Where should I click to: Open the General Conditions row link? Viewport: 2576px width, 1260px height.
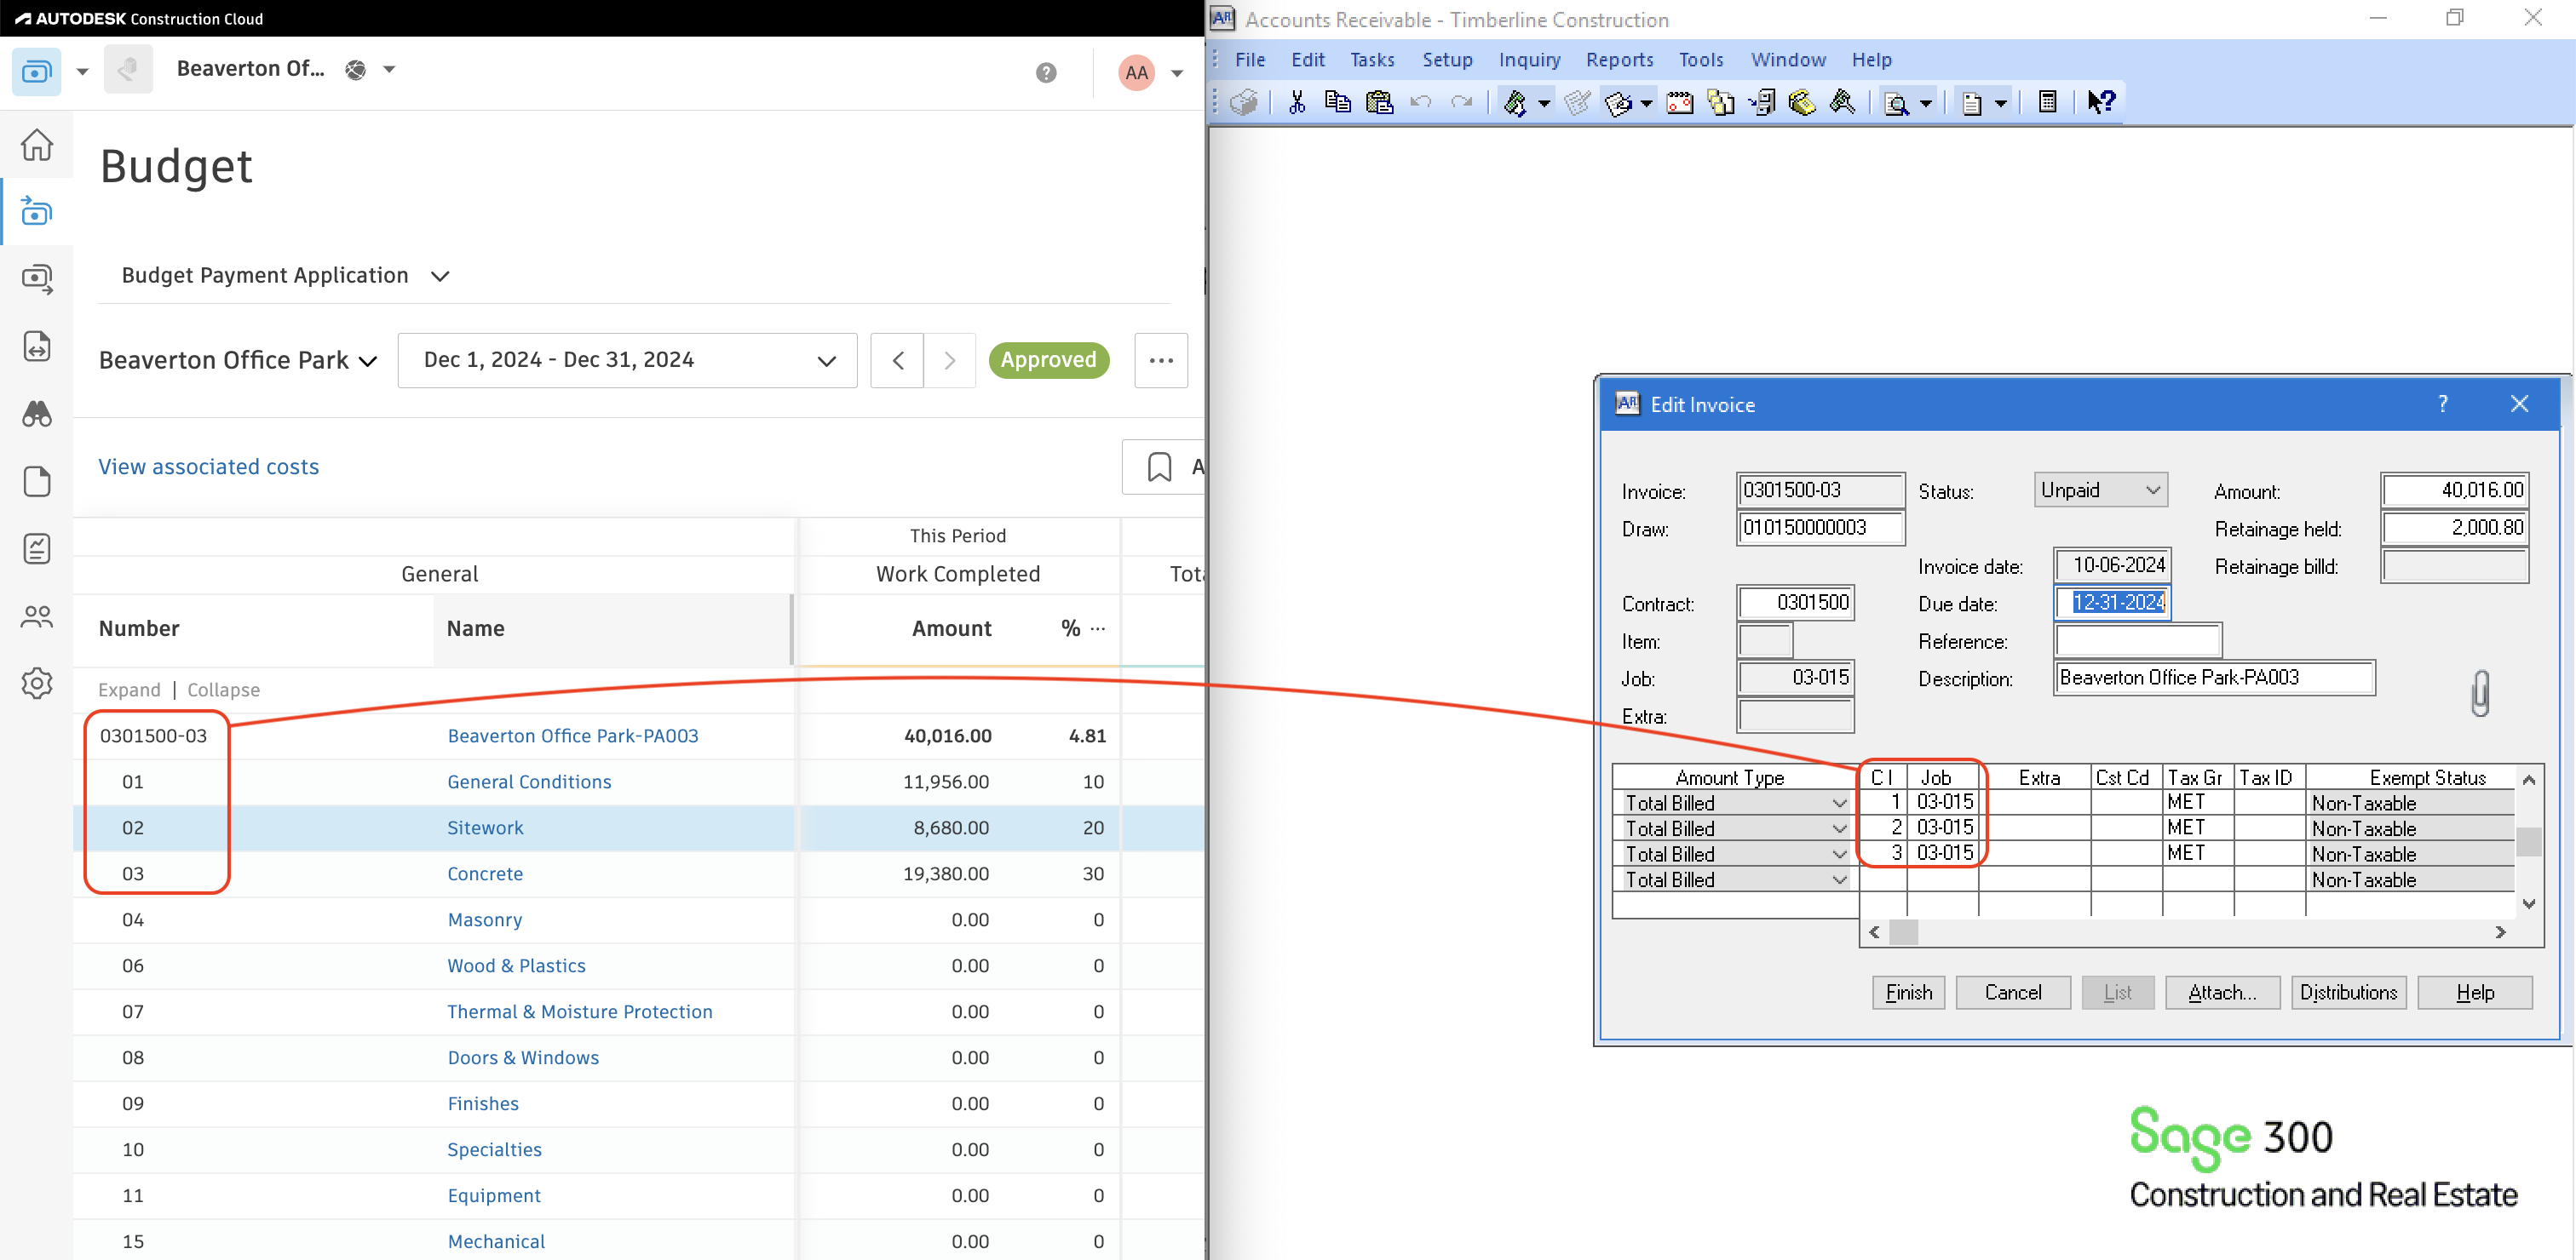coord(529,782)
